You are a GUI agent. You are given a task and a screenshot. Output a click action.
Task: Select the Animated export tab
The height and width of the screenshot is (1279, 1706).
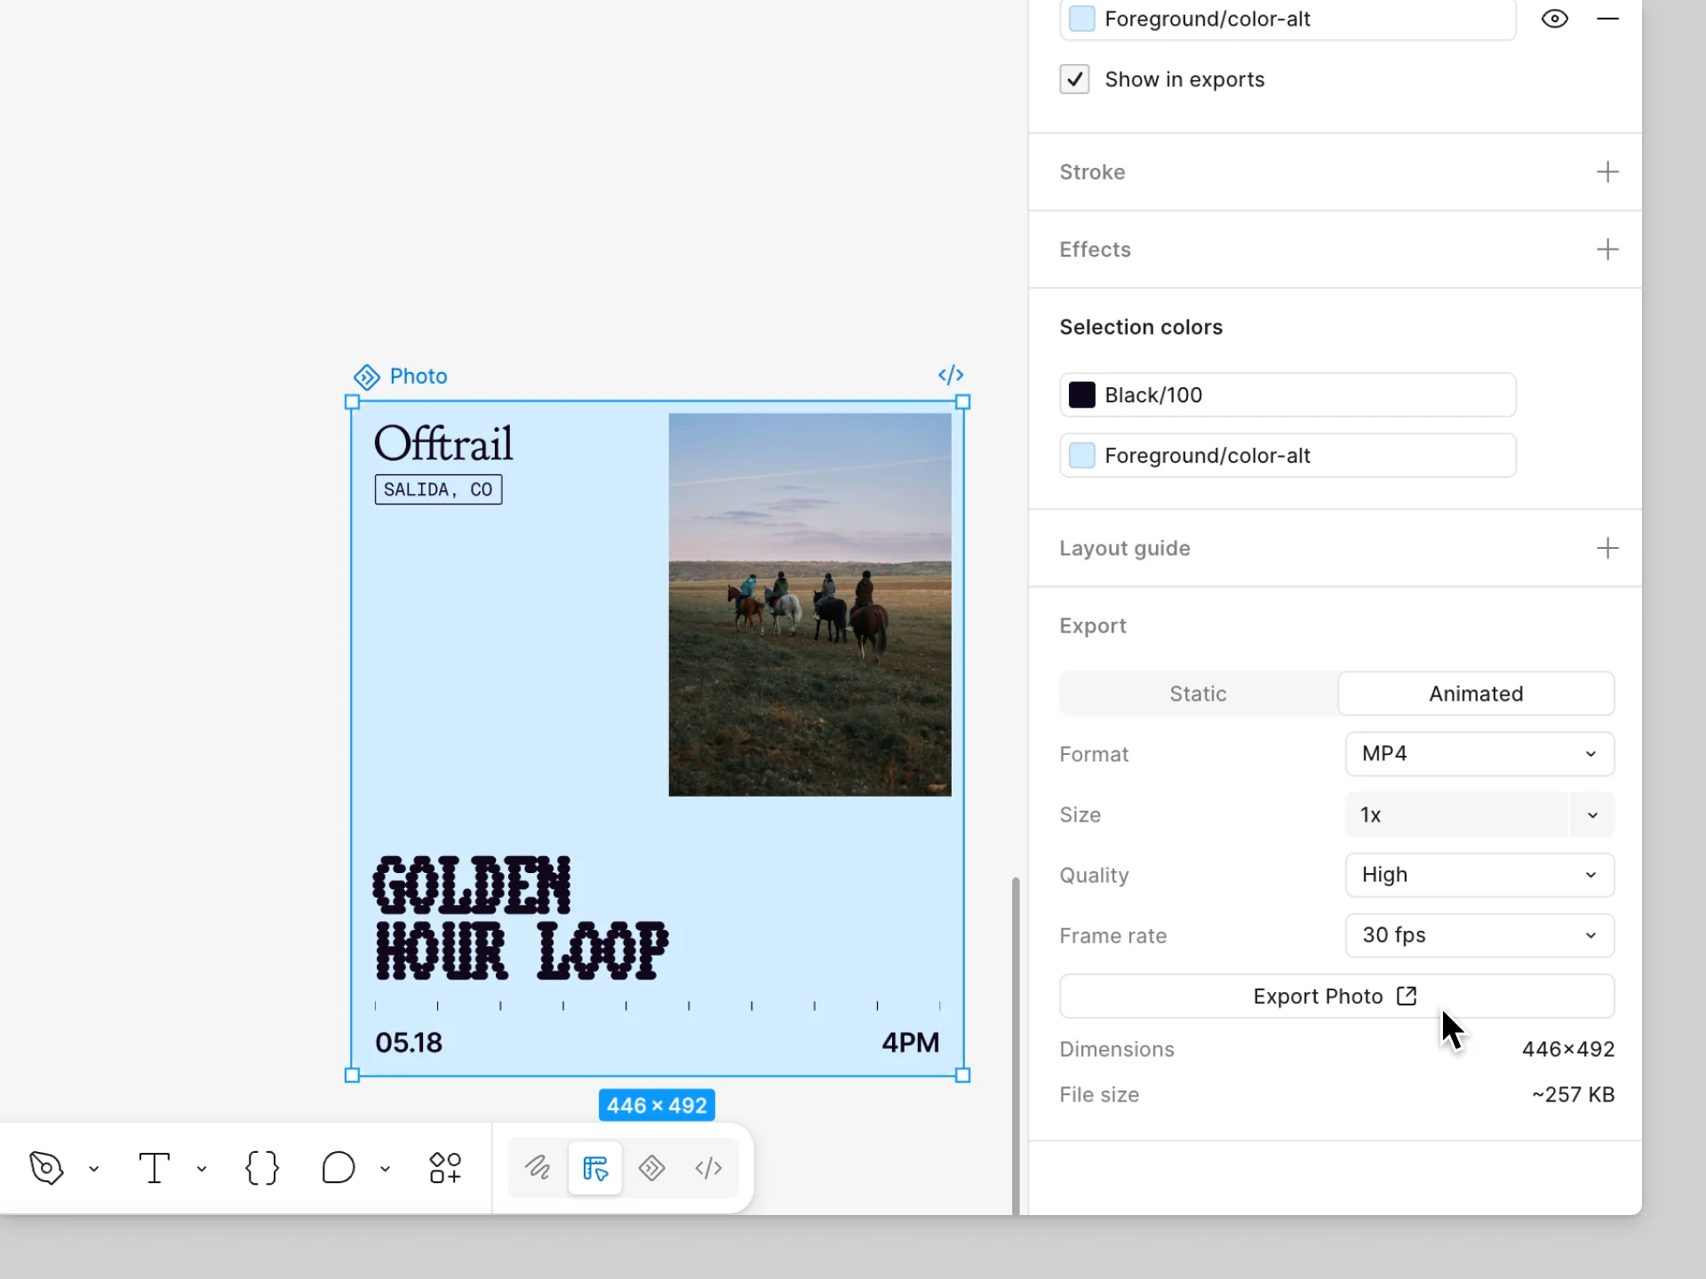[x=1476, y=694]
